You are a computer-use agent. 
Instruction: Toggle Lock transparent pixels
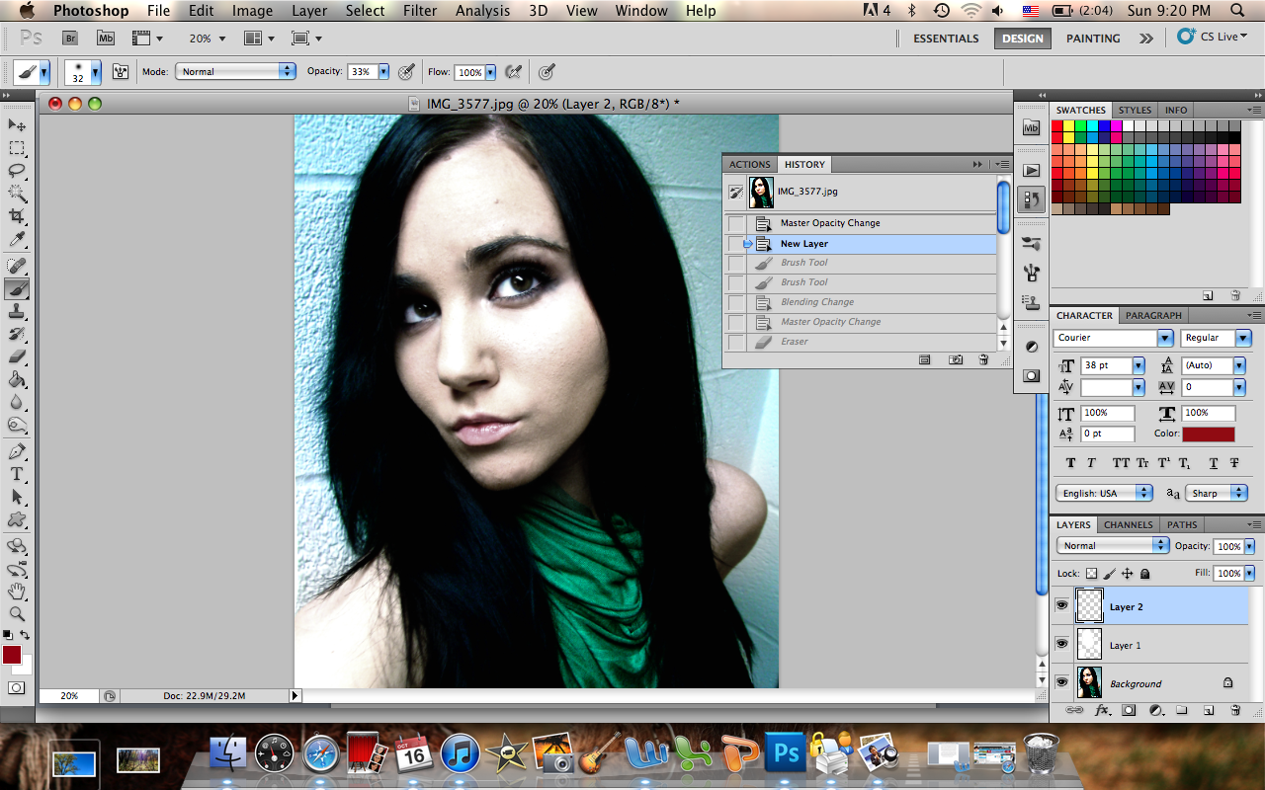(x=1091, y=574)
